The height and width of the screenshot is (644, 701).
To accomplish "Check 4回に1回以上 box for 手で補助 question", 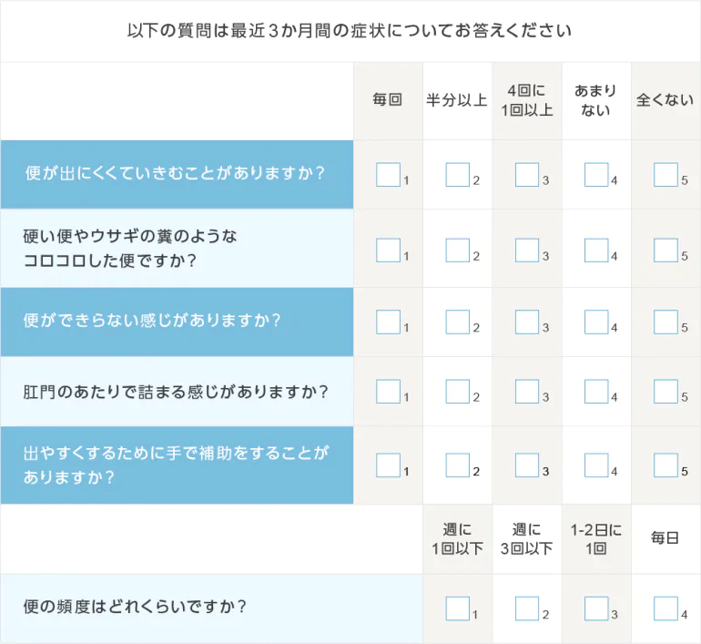I will coord(527,465).
